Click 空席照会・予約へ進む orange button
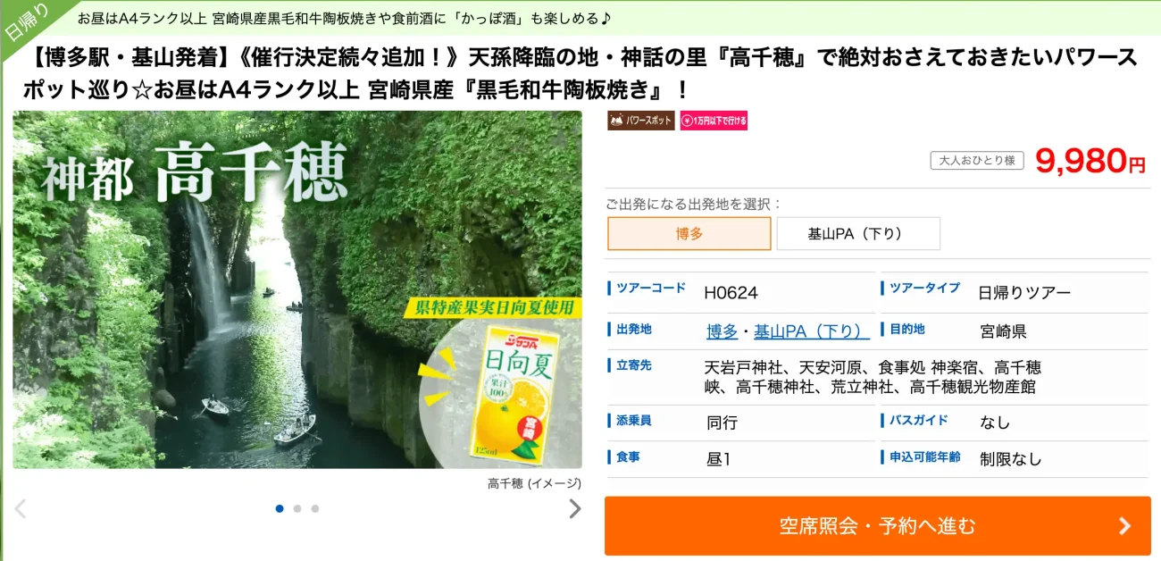This screenshot has height=561, width=1161. click(878, 526)
